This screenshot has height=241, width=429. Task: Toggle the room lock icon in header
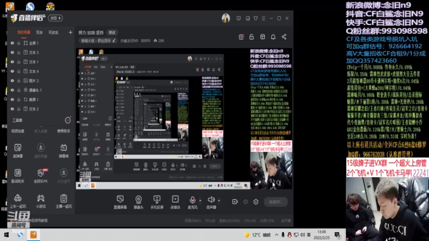[252, 37]
